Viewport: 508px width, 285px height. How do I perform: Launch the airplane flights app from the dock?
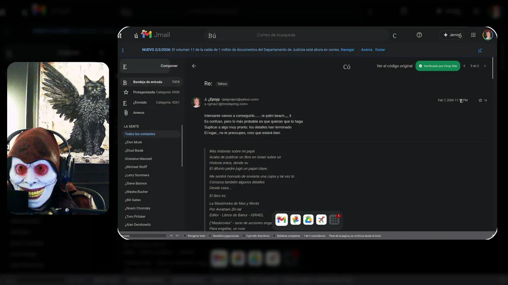click(x=321, y=219)
